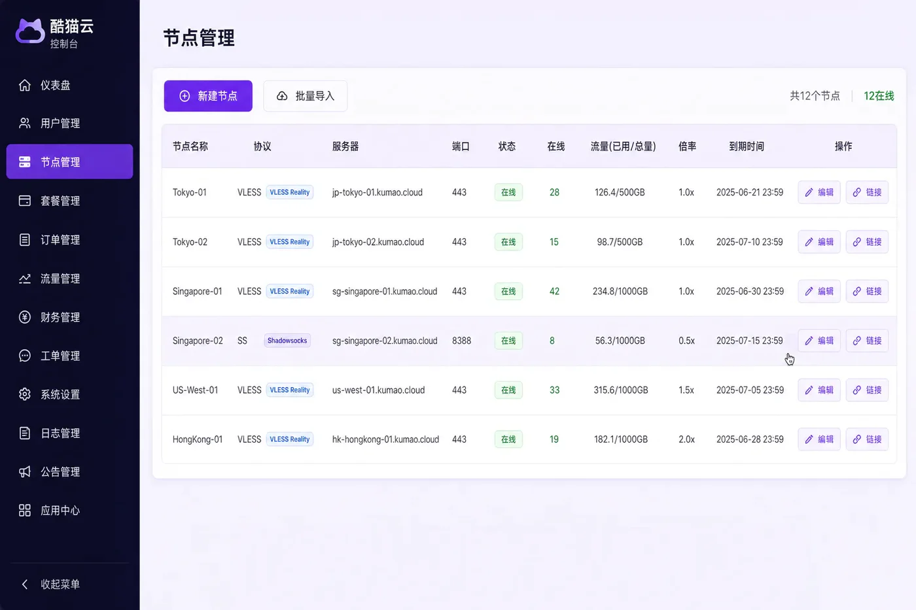
Task: Click expiry date 2025-06-30 23:59
Action: click(750, 291)
